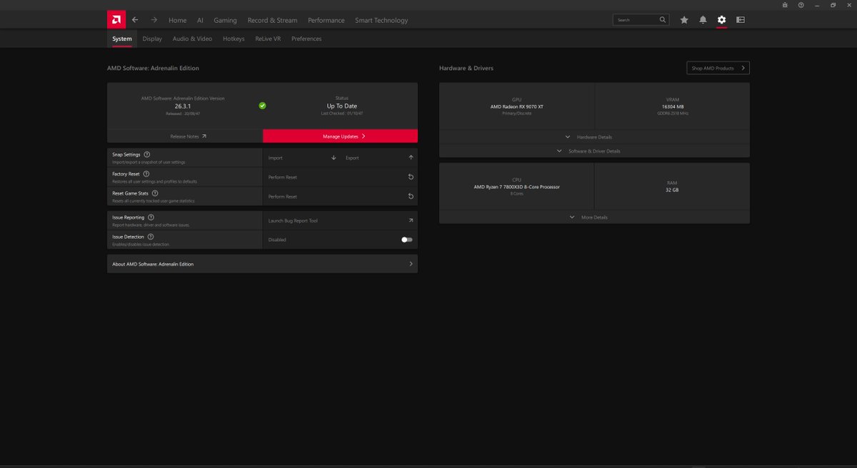Expand About AMD Software: Adrenalin Edition
The width and height of the screenshot is (857, 468).
coord(262,264)
